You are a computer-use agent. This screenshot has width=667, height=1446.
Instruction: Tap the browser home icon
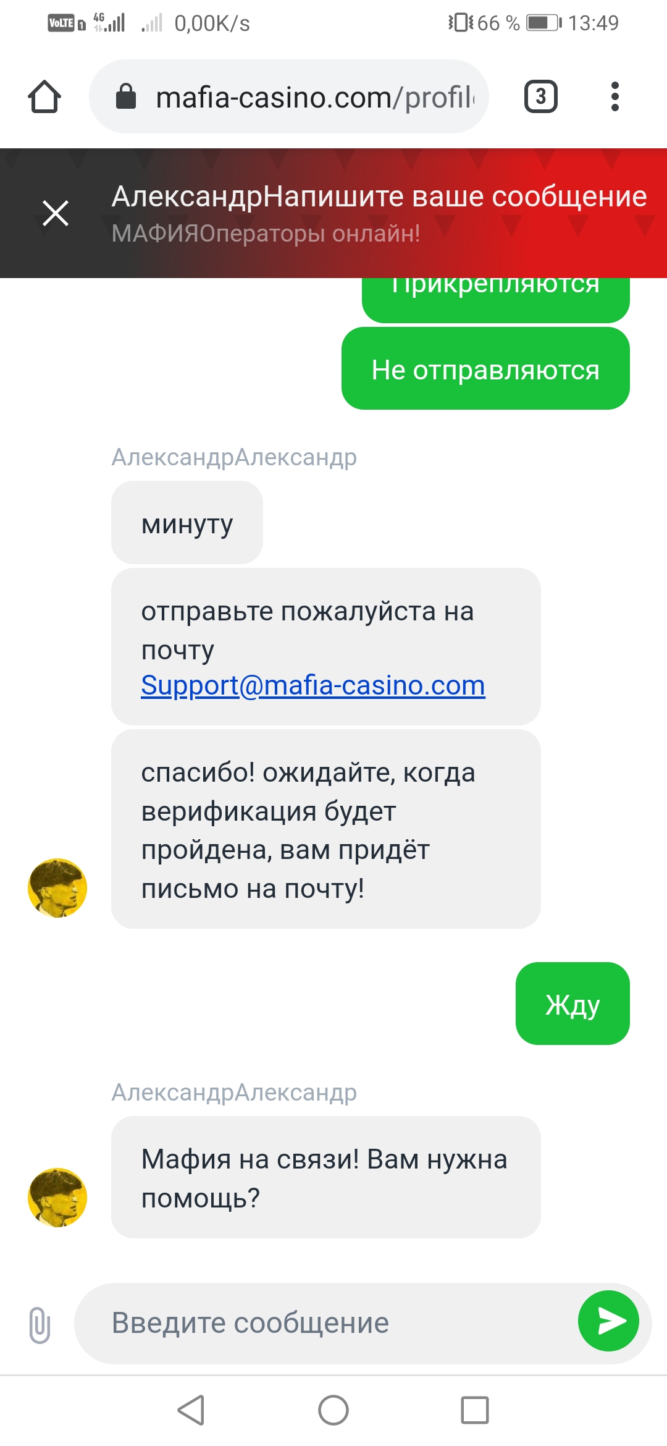tap(44, 97)
